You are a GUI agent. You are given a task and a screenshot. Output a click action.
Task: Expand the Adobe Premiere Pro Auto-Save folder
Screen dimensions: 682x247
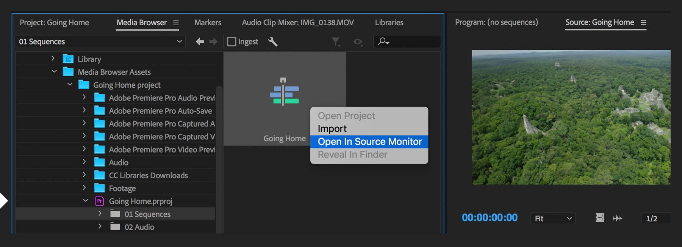[84, 110]
